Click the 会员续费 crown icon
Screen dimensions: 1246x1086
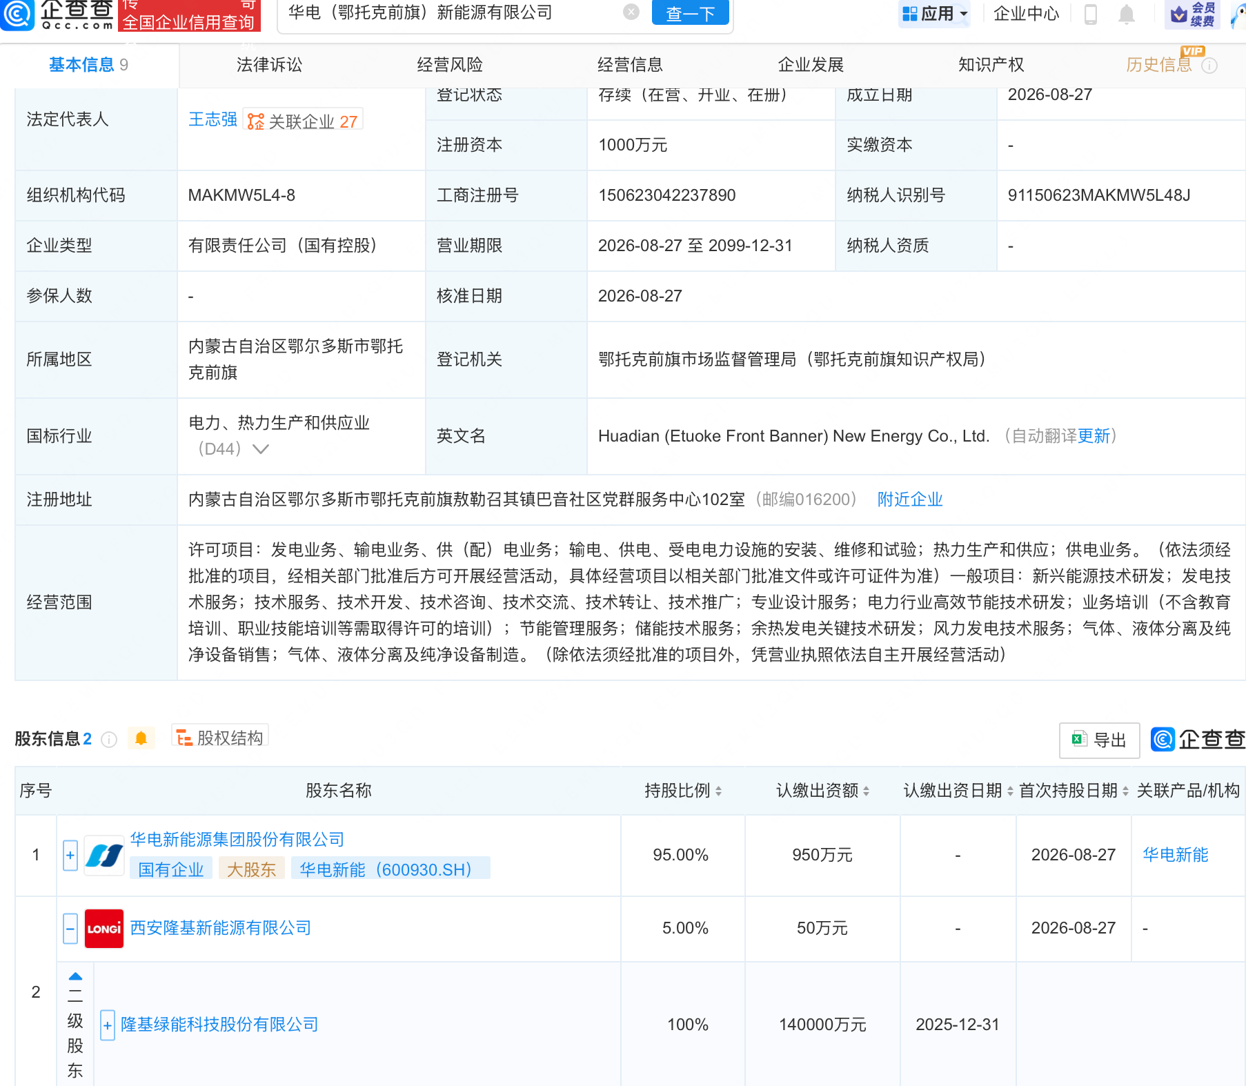[1192, 14]
